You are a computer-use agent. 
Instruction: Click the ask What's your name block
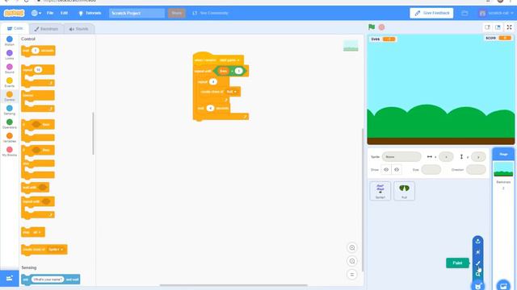(51, 280)
